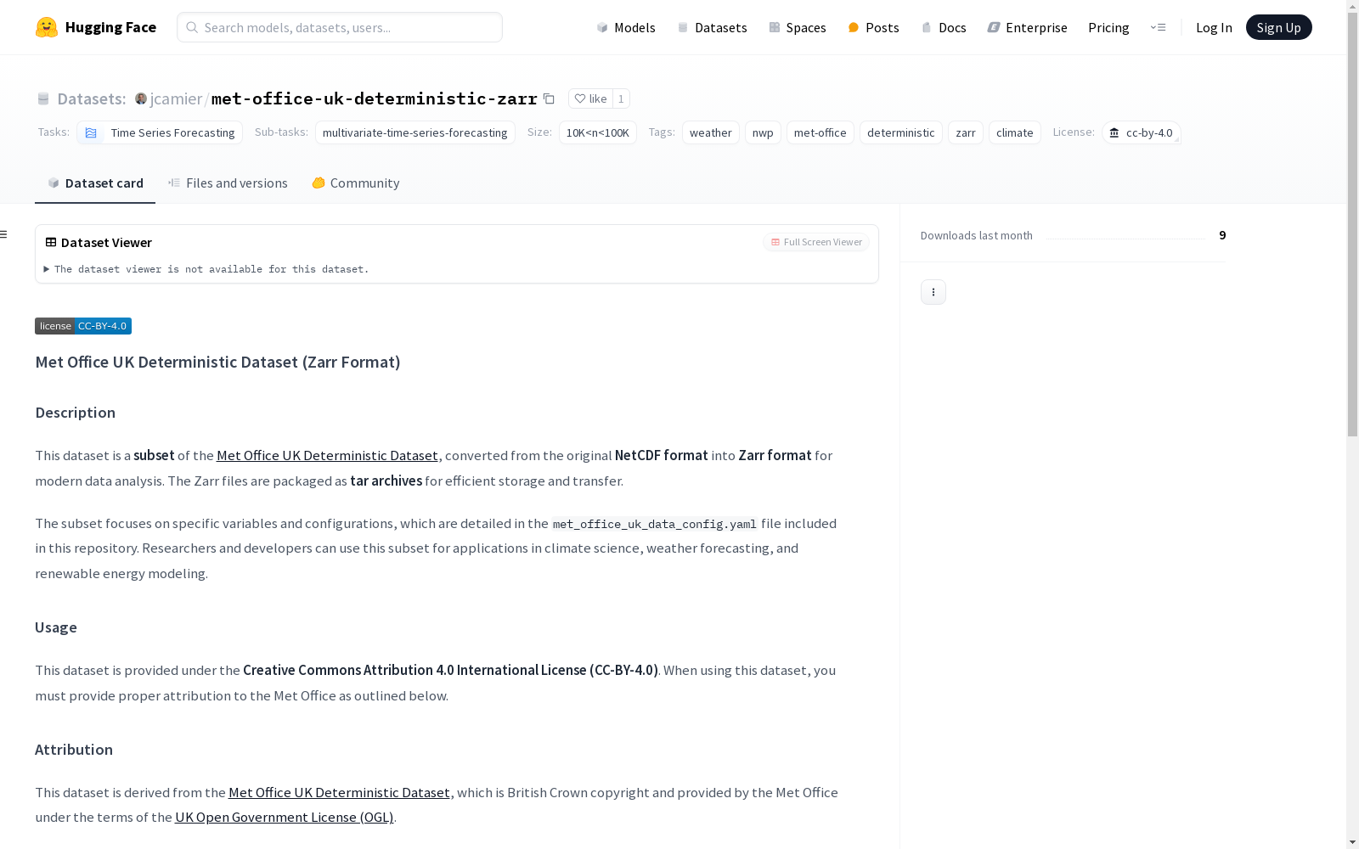
Task: Navigate to Posts
Action: click(x=873, y=27)
